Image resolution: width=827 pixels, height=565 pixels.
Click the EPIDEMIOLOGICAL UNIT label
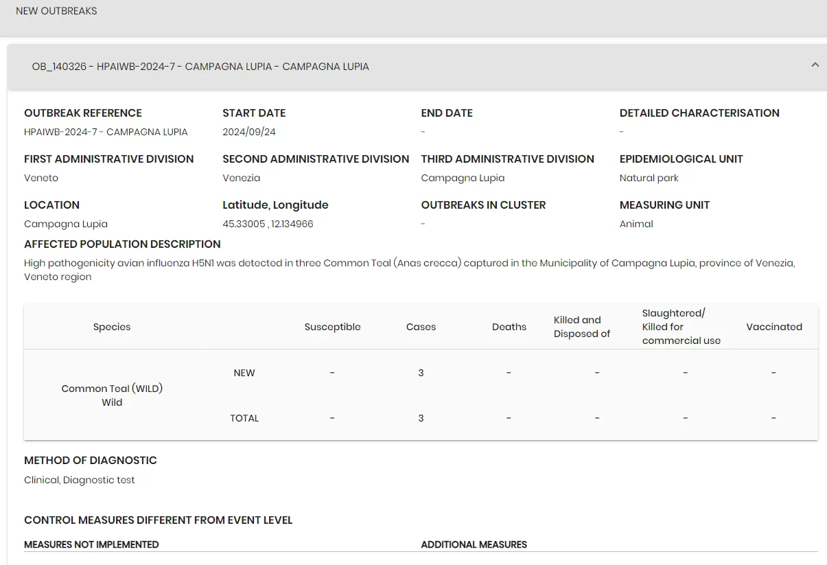[682, 159]
